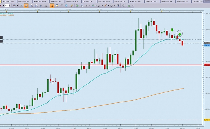Click the orange indicator value 1.42630
The width and height of the screenshot is (210, 129).
pos(11,15)
